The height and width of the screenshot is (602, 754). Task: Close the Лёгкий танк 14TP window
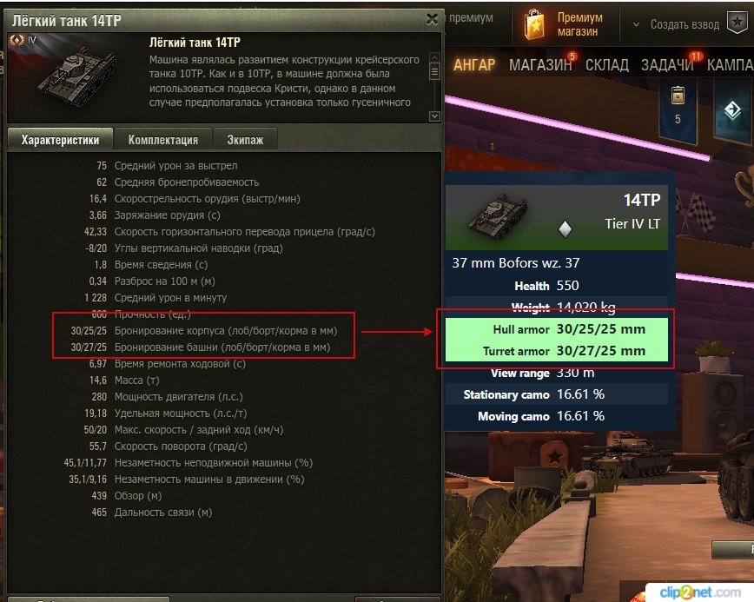coord(432,19)
